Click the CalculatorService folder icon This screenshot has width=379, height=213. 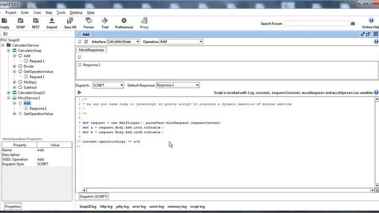tap(9, 45)
